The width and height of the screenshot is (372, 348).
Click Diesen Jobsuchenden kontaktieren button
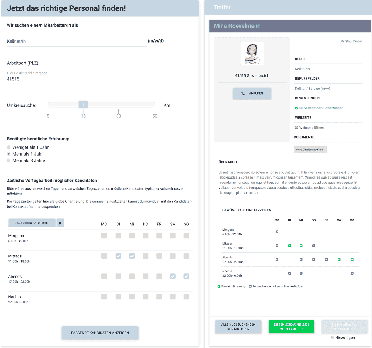coord(291,327)
